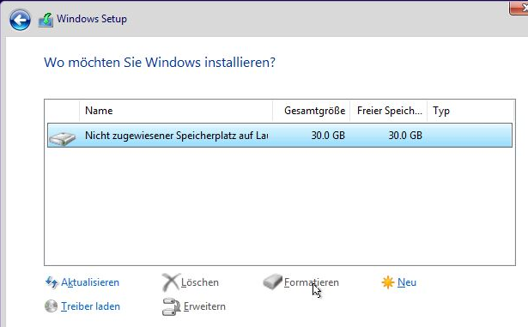
Task: Go back with the blue arrow button
Action: pyautogui.click(x=20, y=21)
